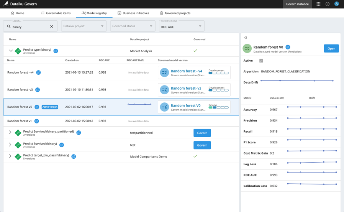
Task: Click the Dataiku link icon beside Random forest - v4
Action: (38, 72)
